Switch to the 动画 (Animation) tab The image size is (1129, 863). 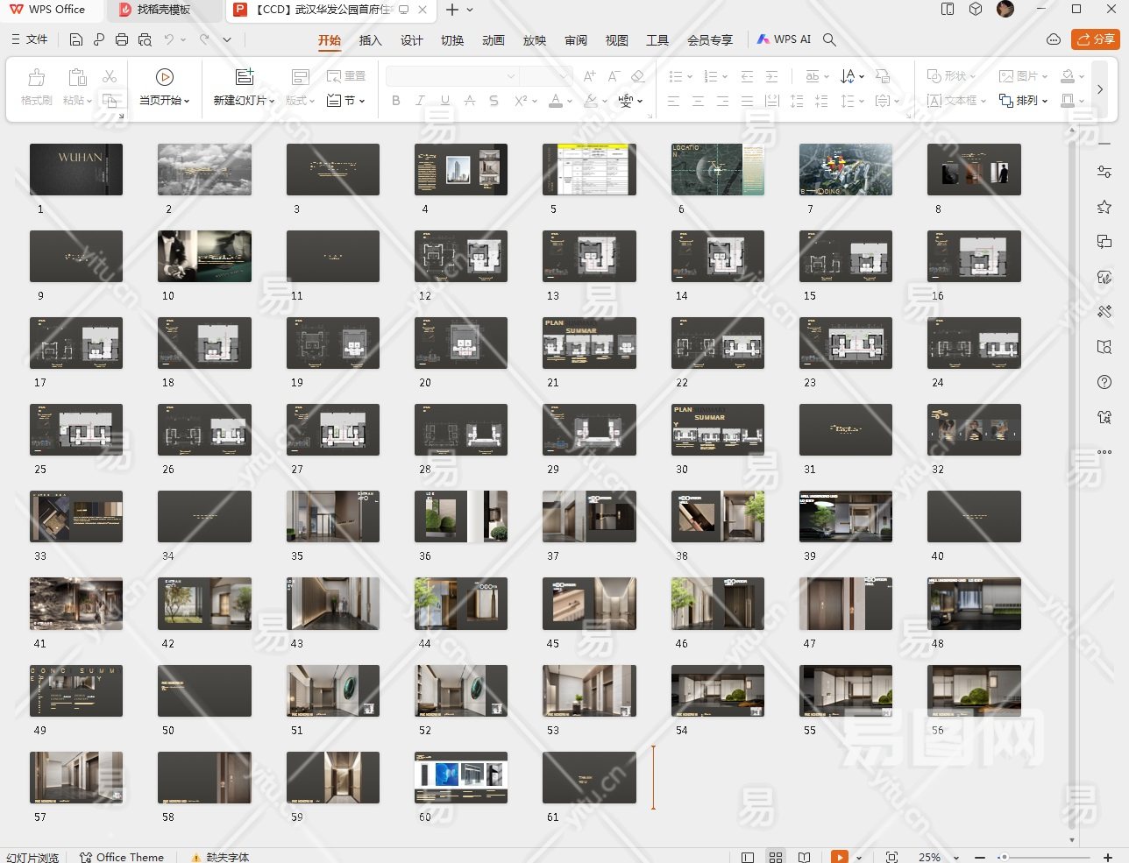coord(493,40)
